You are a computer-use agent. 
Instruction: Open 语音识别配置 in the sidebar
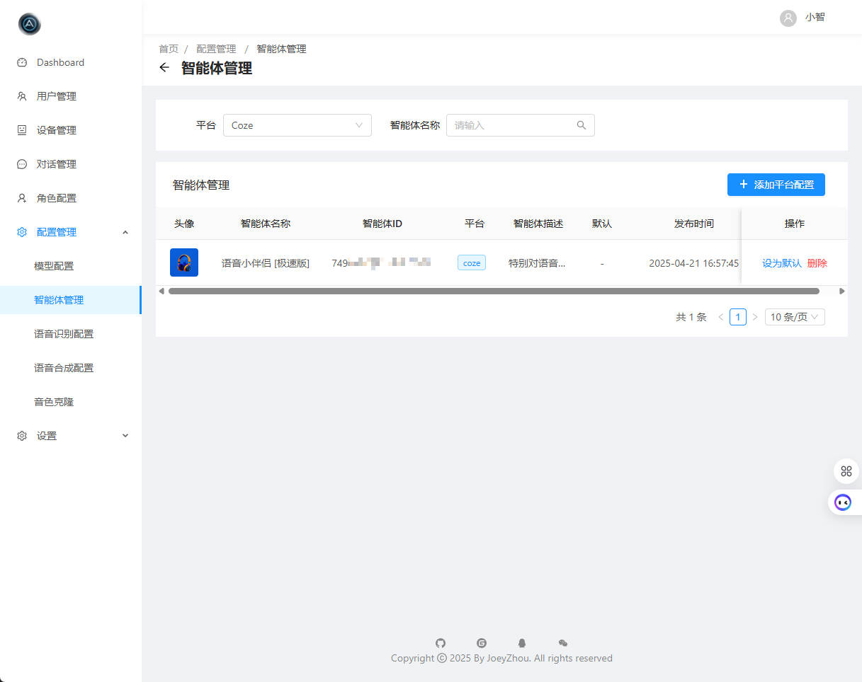[x=64, y=334]
